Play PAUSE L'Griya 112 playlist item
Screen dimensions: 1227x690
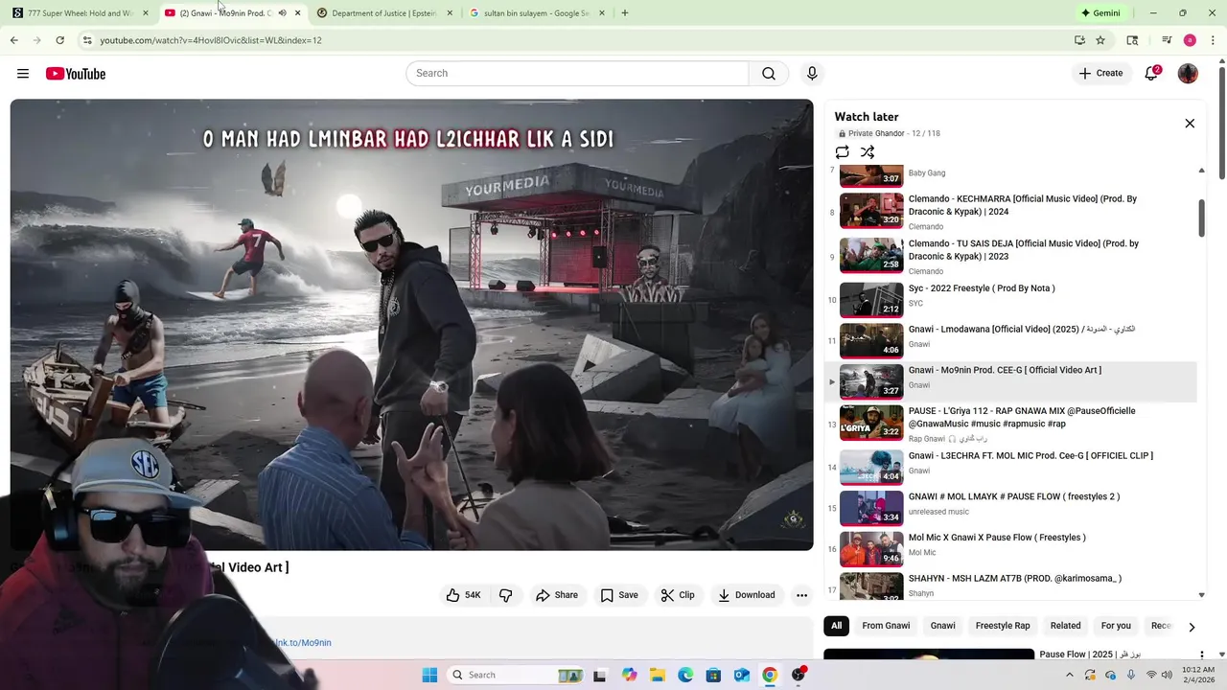pos(1011,424)
